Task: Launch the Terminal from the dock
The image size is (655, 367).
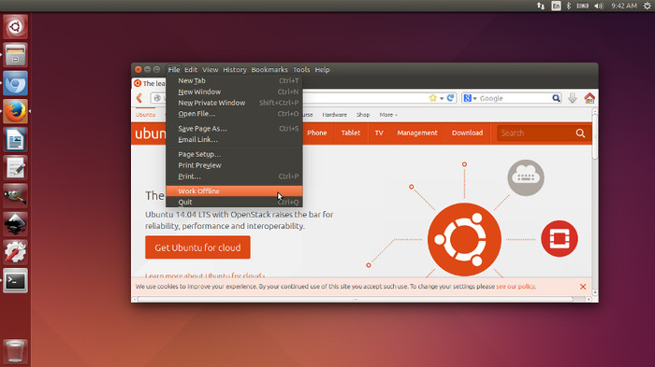Action: click(x=16, y=281)
